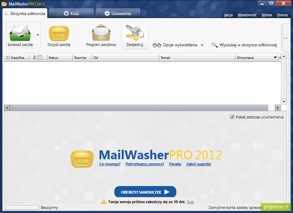Click the magnifier icon for inbox search
This screenshot has height=213, width=293.
coord(214,45)
